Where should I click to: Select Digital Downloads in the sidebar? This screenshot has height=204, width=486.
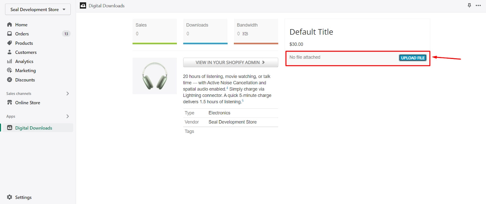tap(33, 128)
